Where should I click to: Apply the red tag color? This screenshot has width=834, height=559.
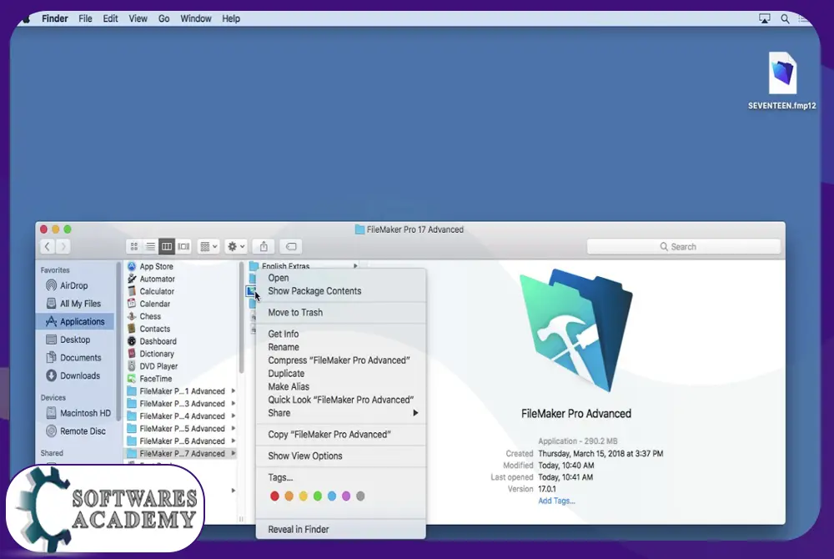pyautogui.click(x=274, y=496)
